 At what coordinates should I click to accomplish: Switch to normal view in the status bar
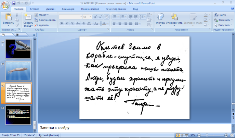point(178,135)
